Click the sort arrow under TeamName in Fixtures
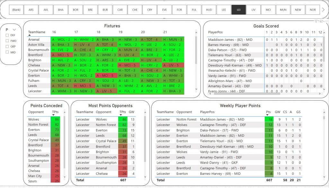Viewport: 329px width, 188px height. (x=30, y=35)
